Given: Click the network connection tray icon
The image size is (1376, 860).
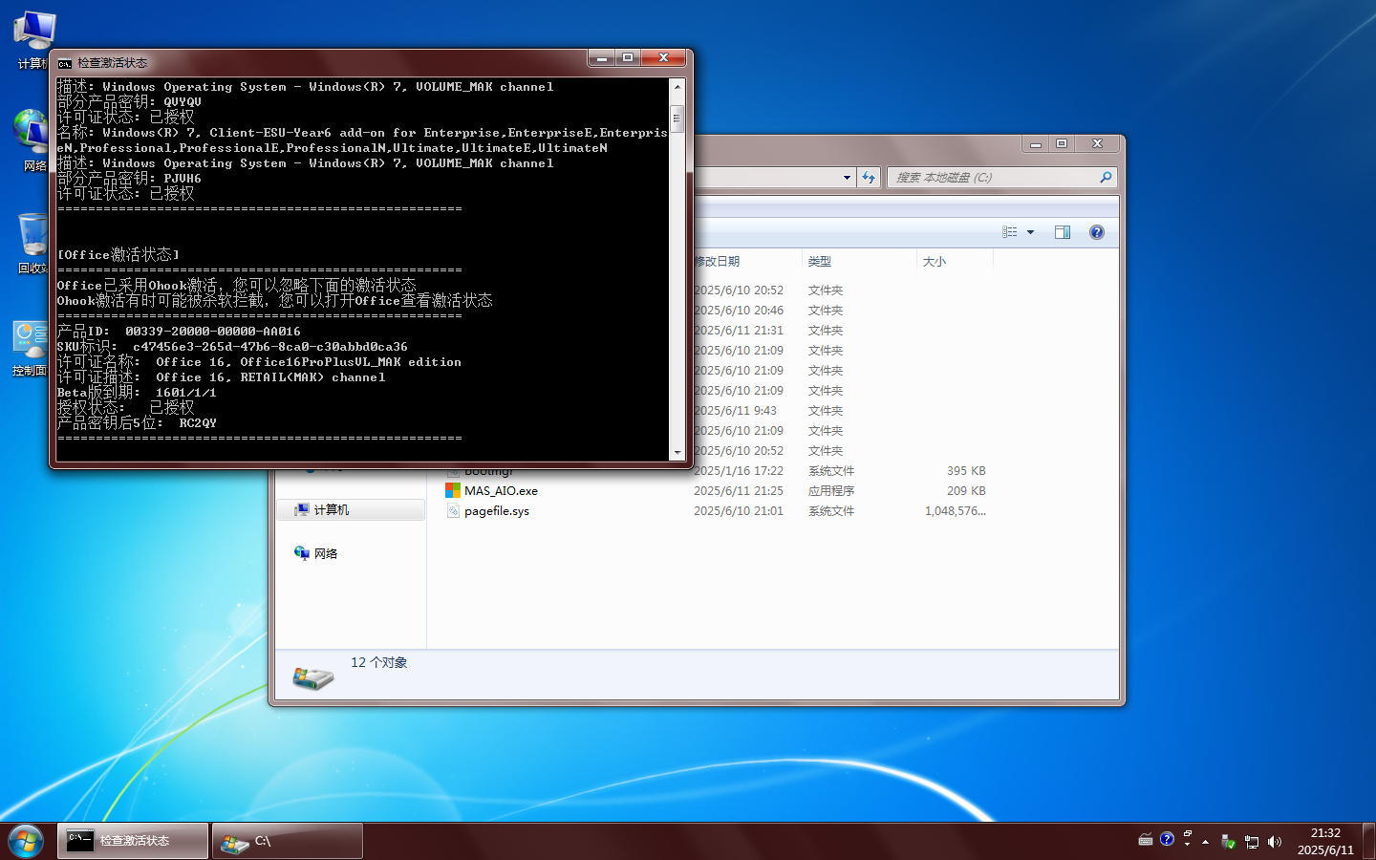Looking at the screenshot, I should pos(1251,842).
